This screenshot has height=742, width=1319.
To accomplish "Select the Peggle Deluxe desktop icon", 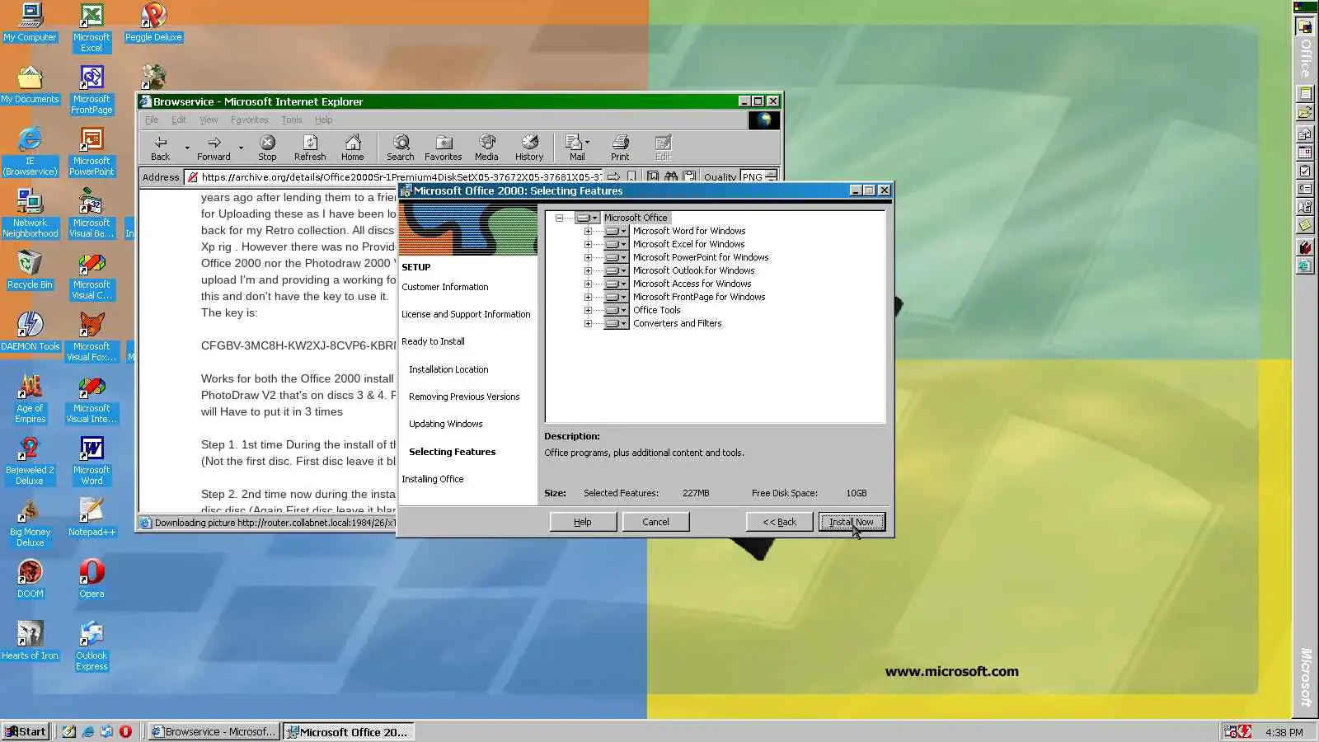I will (x=153, y=23).
